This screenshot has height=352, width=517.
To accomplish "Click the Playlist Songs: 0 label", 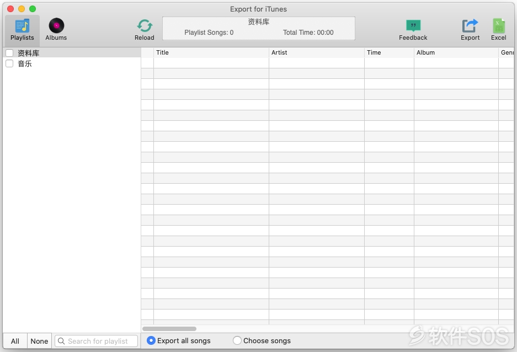I will point(209,33).
